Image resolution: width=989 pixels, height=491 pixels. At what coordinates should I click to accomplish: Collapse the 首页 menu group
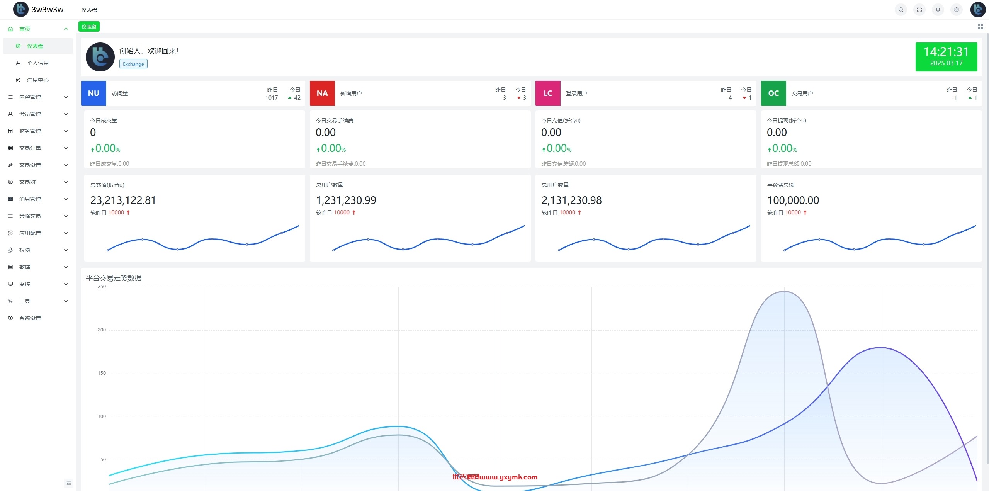[x=38, y=29]
